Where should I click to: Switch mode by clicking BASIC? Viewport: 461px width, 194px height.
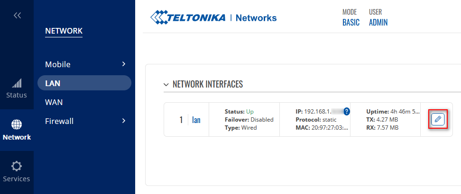point(351,22)
